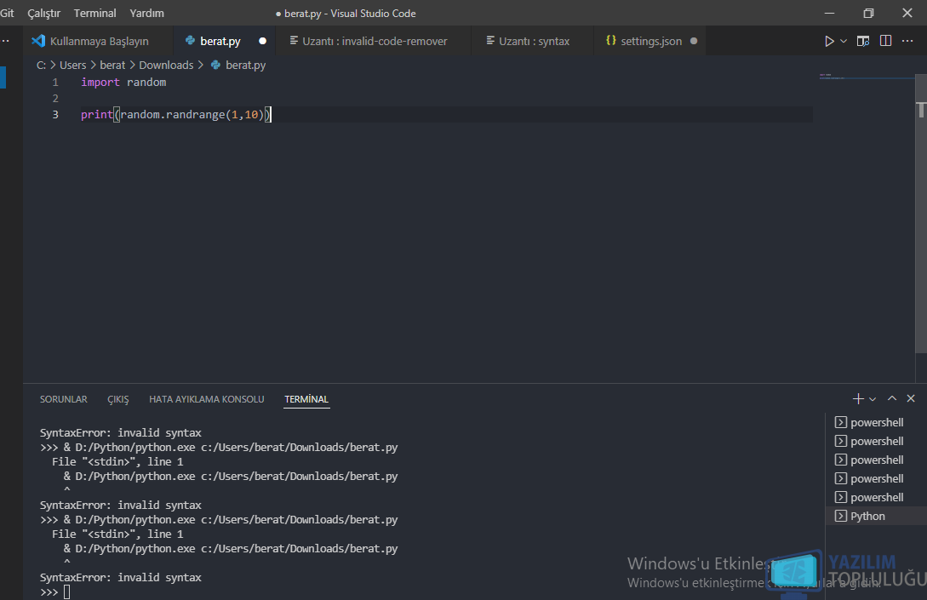The width and height of the screenshot is (927, 600).
Task: Open Uzantı : syntax tab
Action: click(x=534, y=41)
